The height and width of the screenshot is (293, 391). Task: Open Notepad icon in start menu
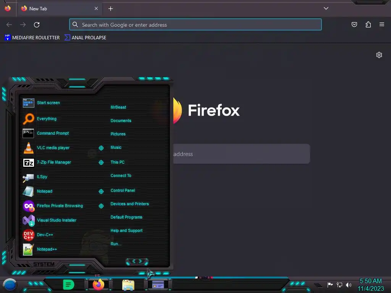point(28,192)
